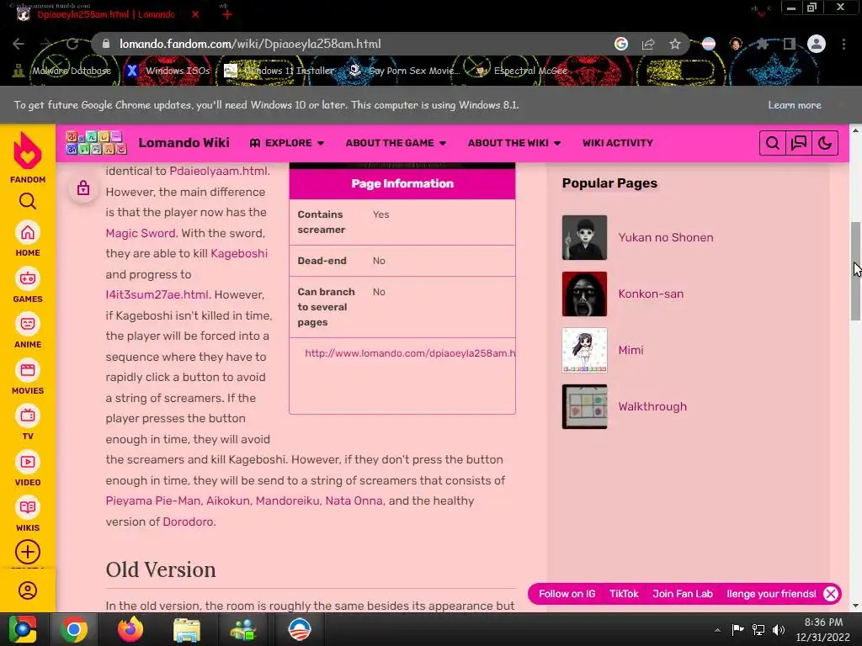Open Mimi popular page link
862x646 pixels.
631,350
